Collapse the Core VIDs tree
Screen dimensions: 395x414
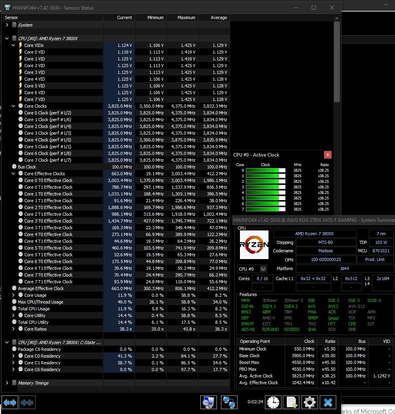point(13,45)
